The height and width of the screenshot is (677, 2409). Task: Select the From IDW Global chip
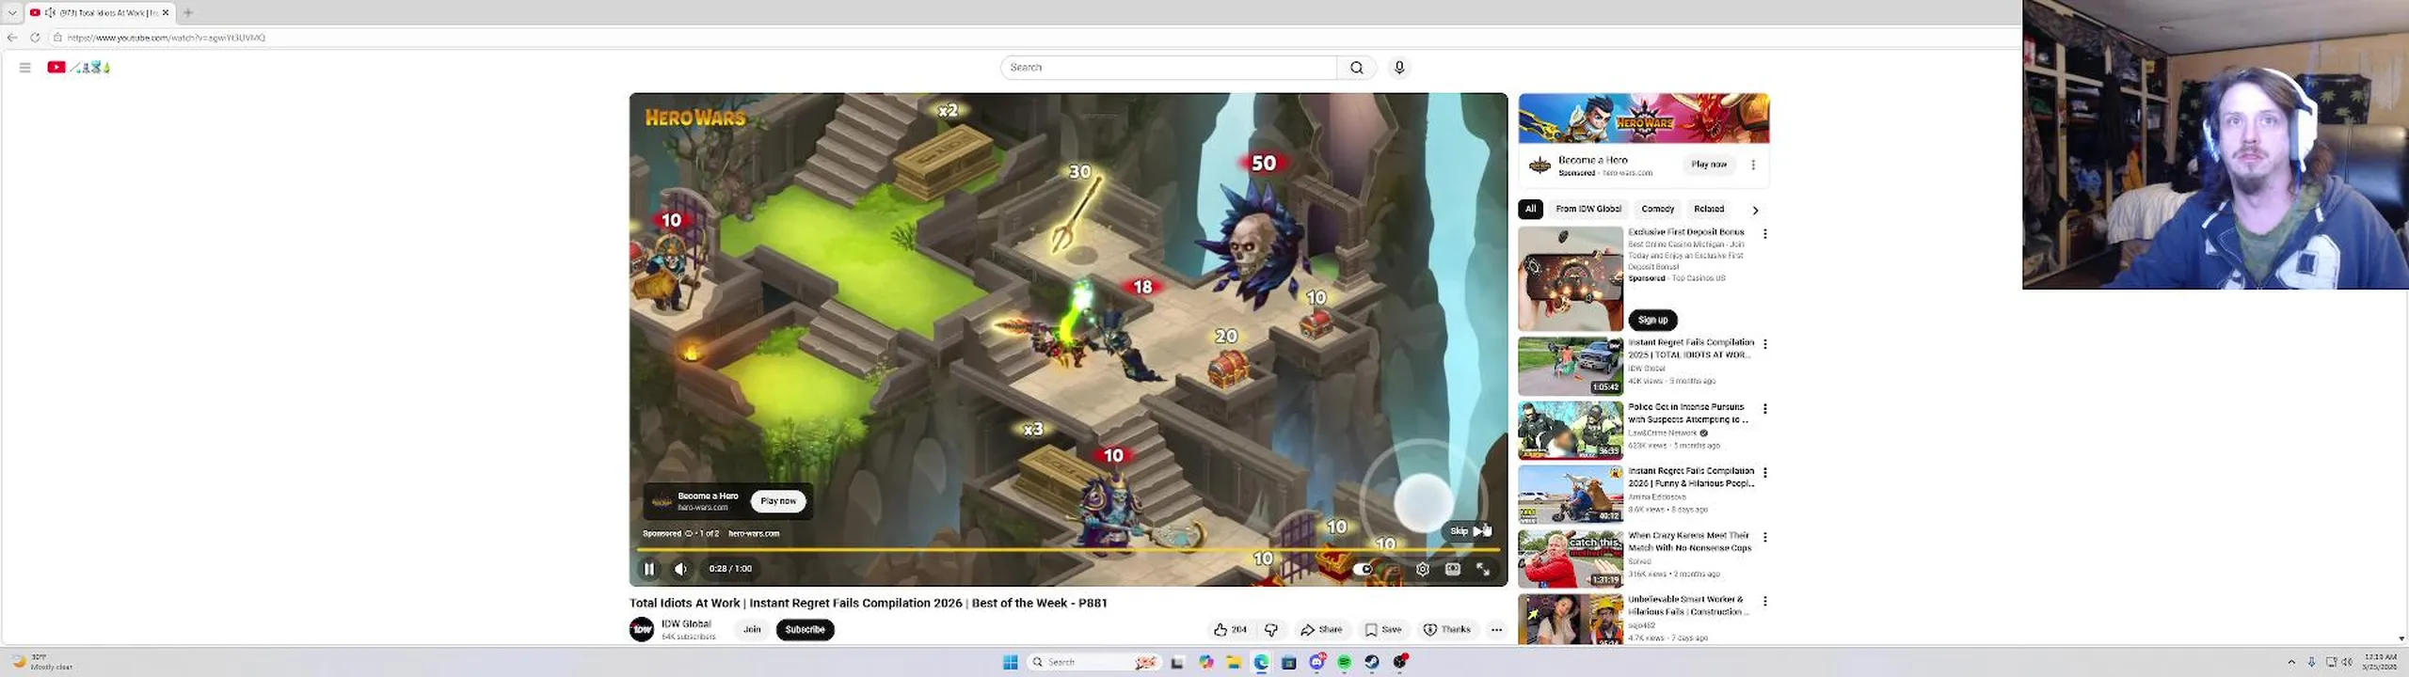click(1588, 210)
